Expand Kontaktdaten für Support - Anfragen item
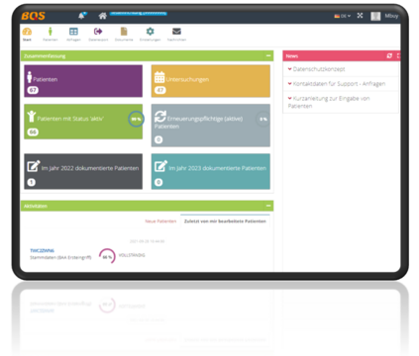This screenshot has height=356, width=419. pos(337,84)
